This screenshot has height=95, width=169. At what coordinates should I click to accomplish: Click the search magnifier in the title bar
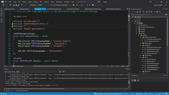[x=99, y=2]
